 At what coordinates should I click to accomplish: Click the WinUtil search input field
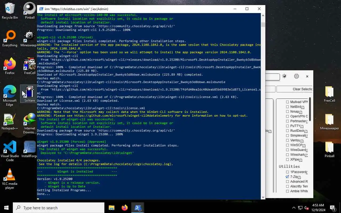[273, 77]
